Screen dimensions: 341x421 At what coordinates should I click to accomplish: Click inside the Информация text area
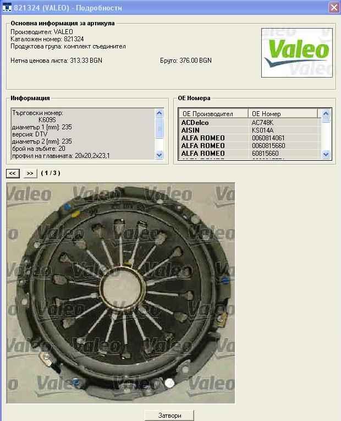[82, 134]
